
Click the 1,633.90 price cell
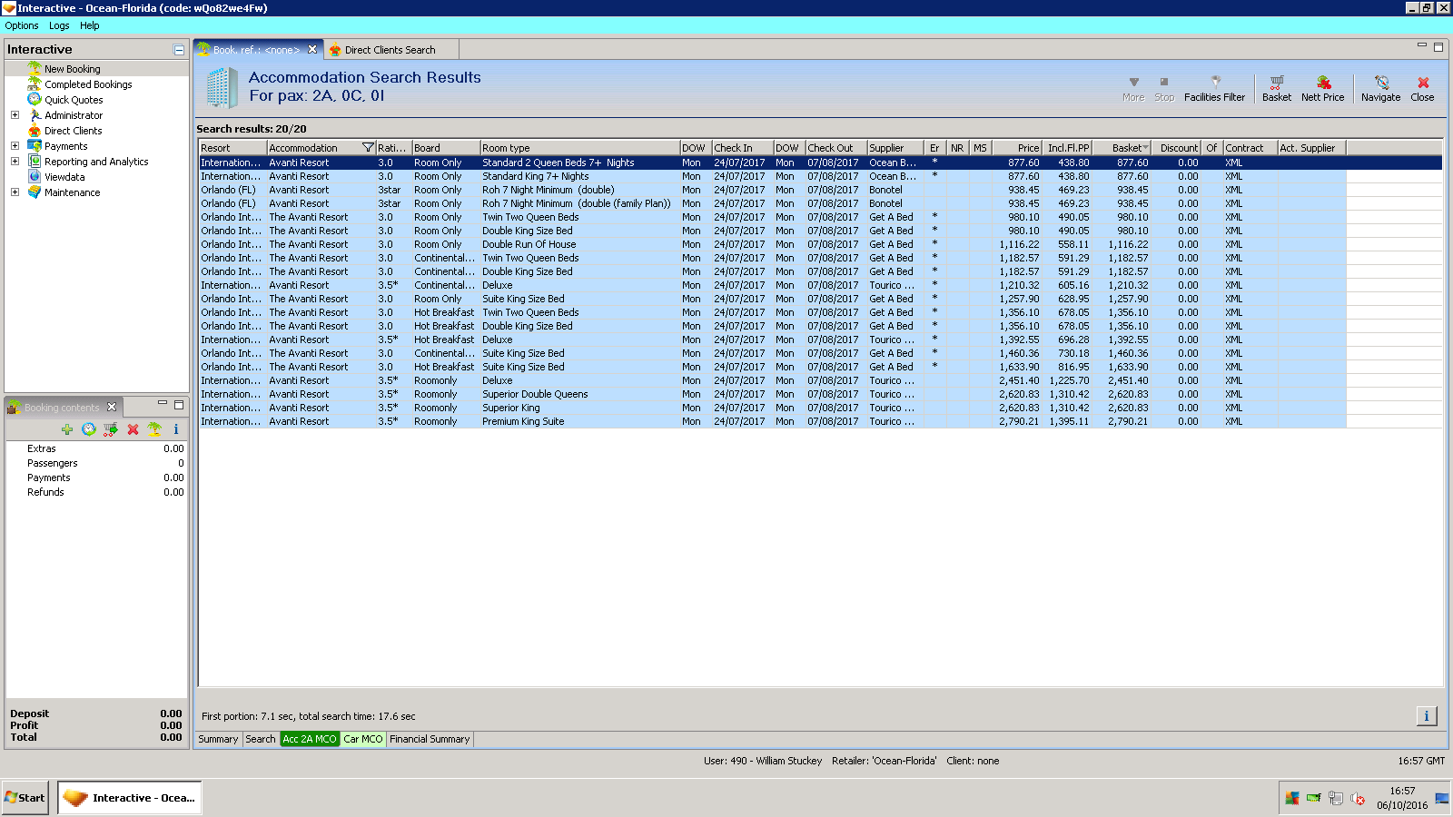coord(1019,367)
